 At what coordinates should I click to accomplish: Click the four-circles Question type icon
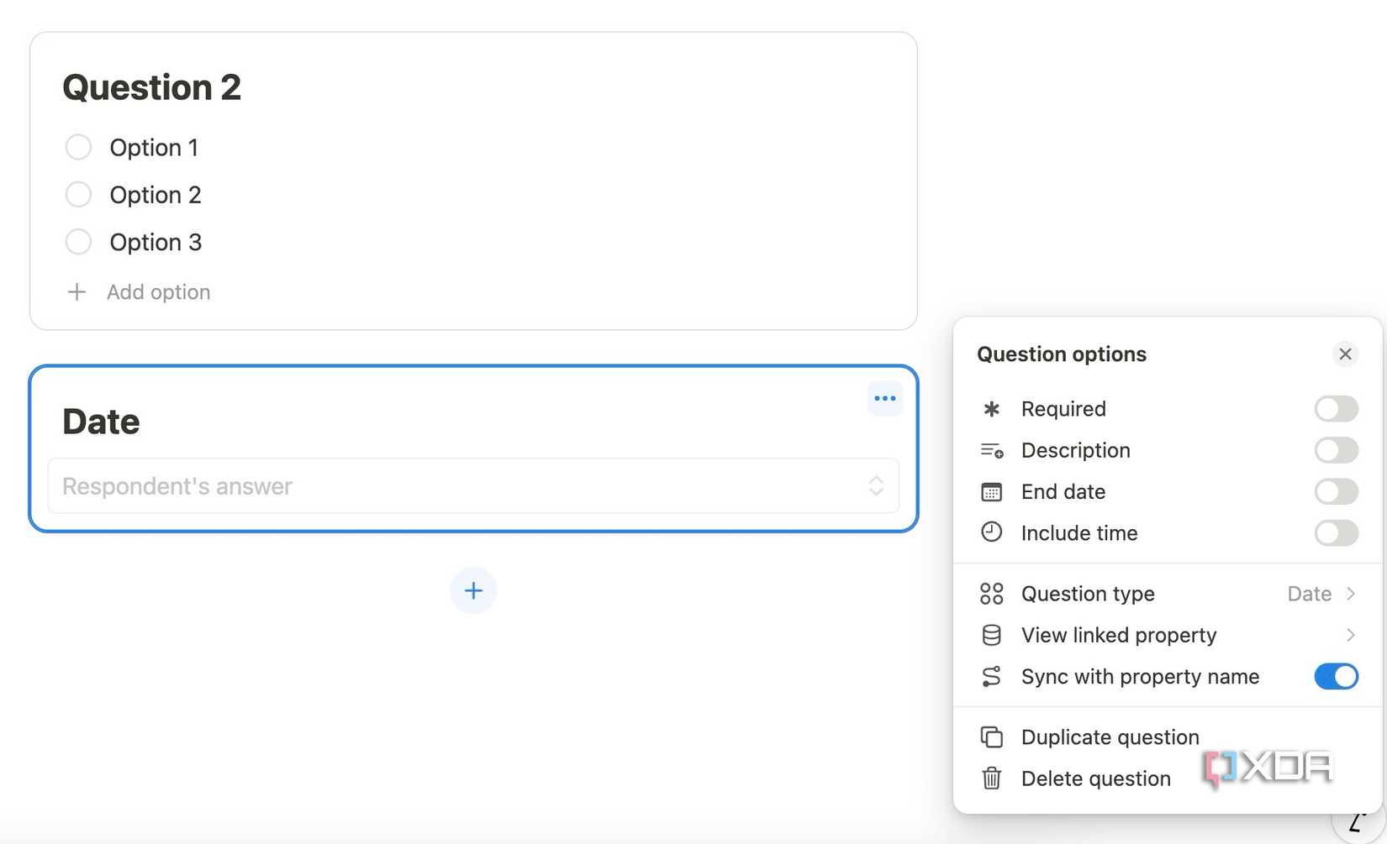pos(992,594)
